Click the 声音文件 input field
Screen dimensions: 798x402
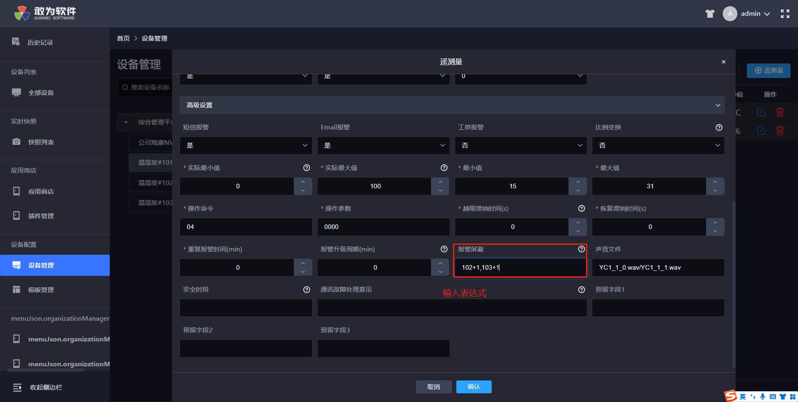(x=658, y=268)
